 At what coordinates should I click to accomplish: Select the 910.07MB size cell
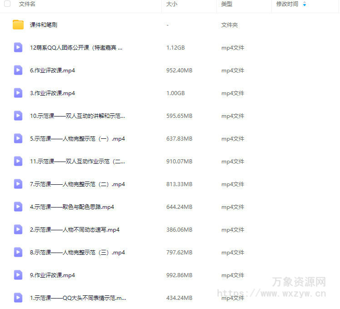pos(180,162)
